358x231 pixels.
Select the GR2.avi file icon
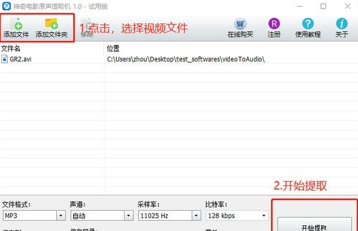tap(4, 59)
